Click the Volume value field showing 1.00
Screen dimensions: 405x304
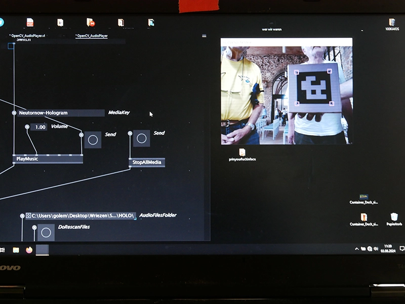click(x=39, y=127)
